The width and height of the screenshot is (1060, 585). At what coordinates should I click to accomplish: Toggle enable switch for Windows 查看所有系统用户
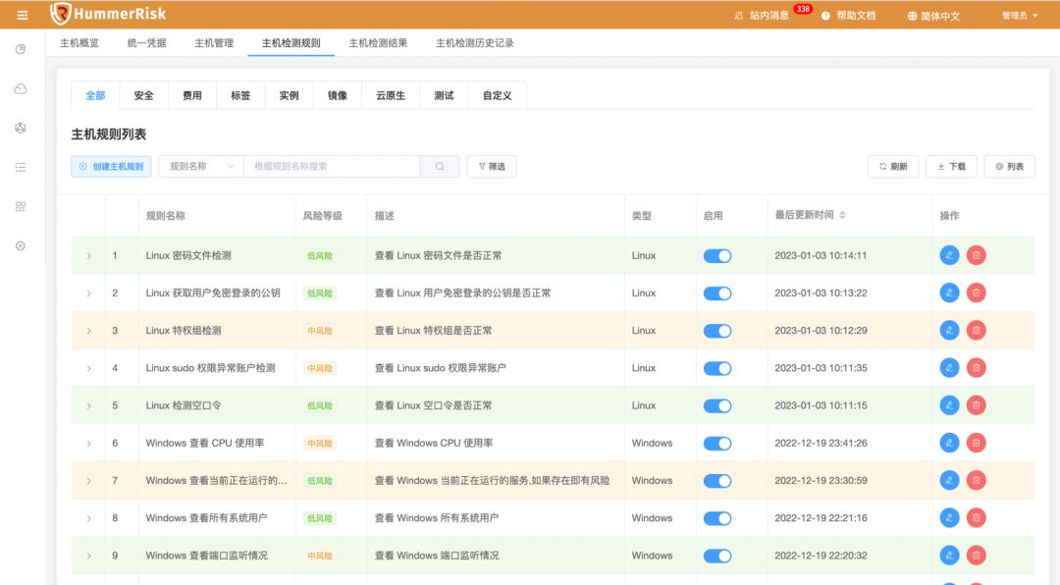pos(717,518)
